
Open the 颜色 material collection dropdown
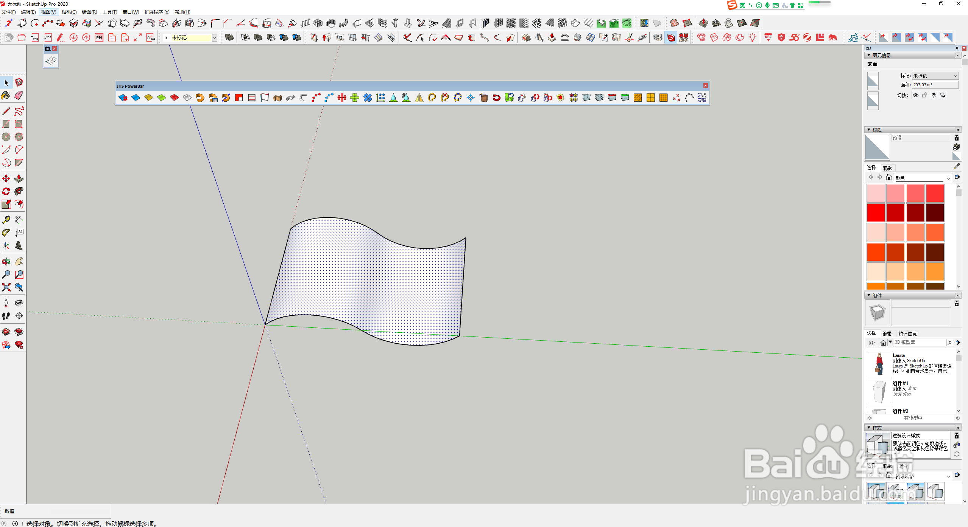[x=923, y=178]
